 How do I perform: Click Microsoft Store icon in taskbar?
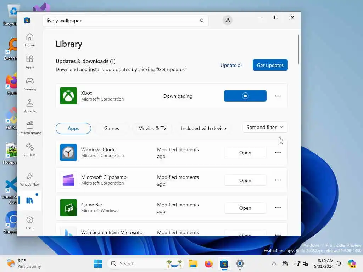(x=224, y=263)
